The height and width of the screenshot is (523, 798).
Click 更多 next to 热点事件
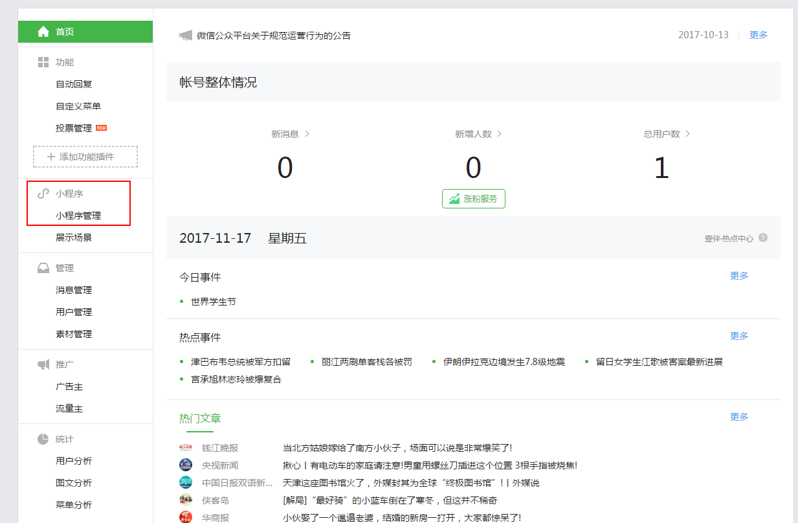[x=739, y=336]
